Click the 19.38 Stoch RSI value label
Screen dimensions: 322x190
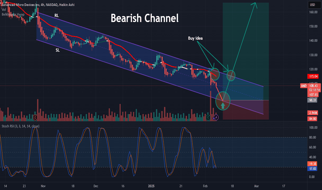(x=313, y=164)
